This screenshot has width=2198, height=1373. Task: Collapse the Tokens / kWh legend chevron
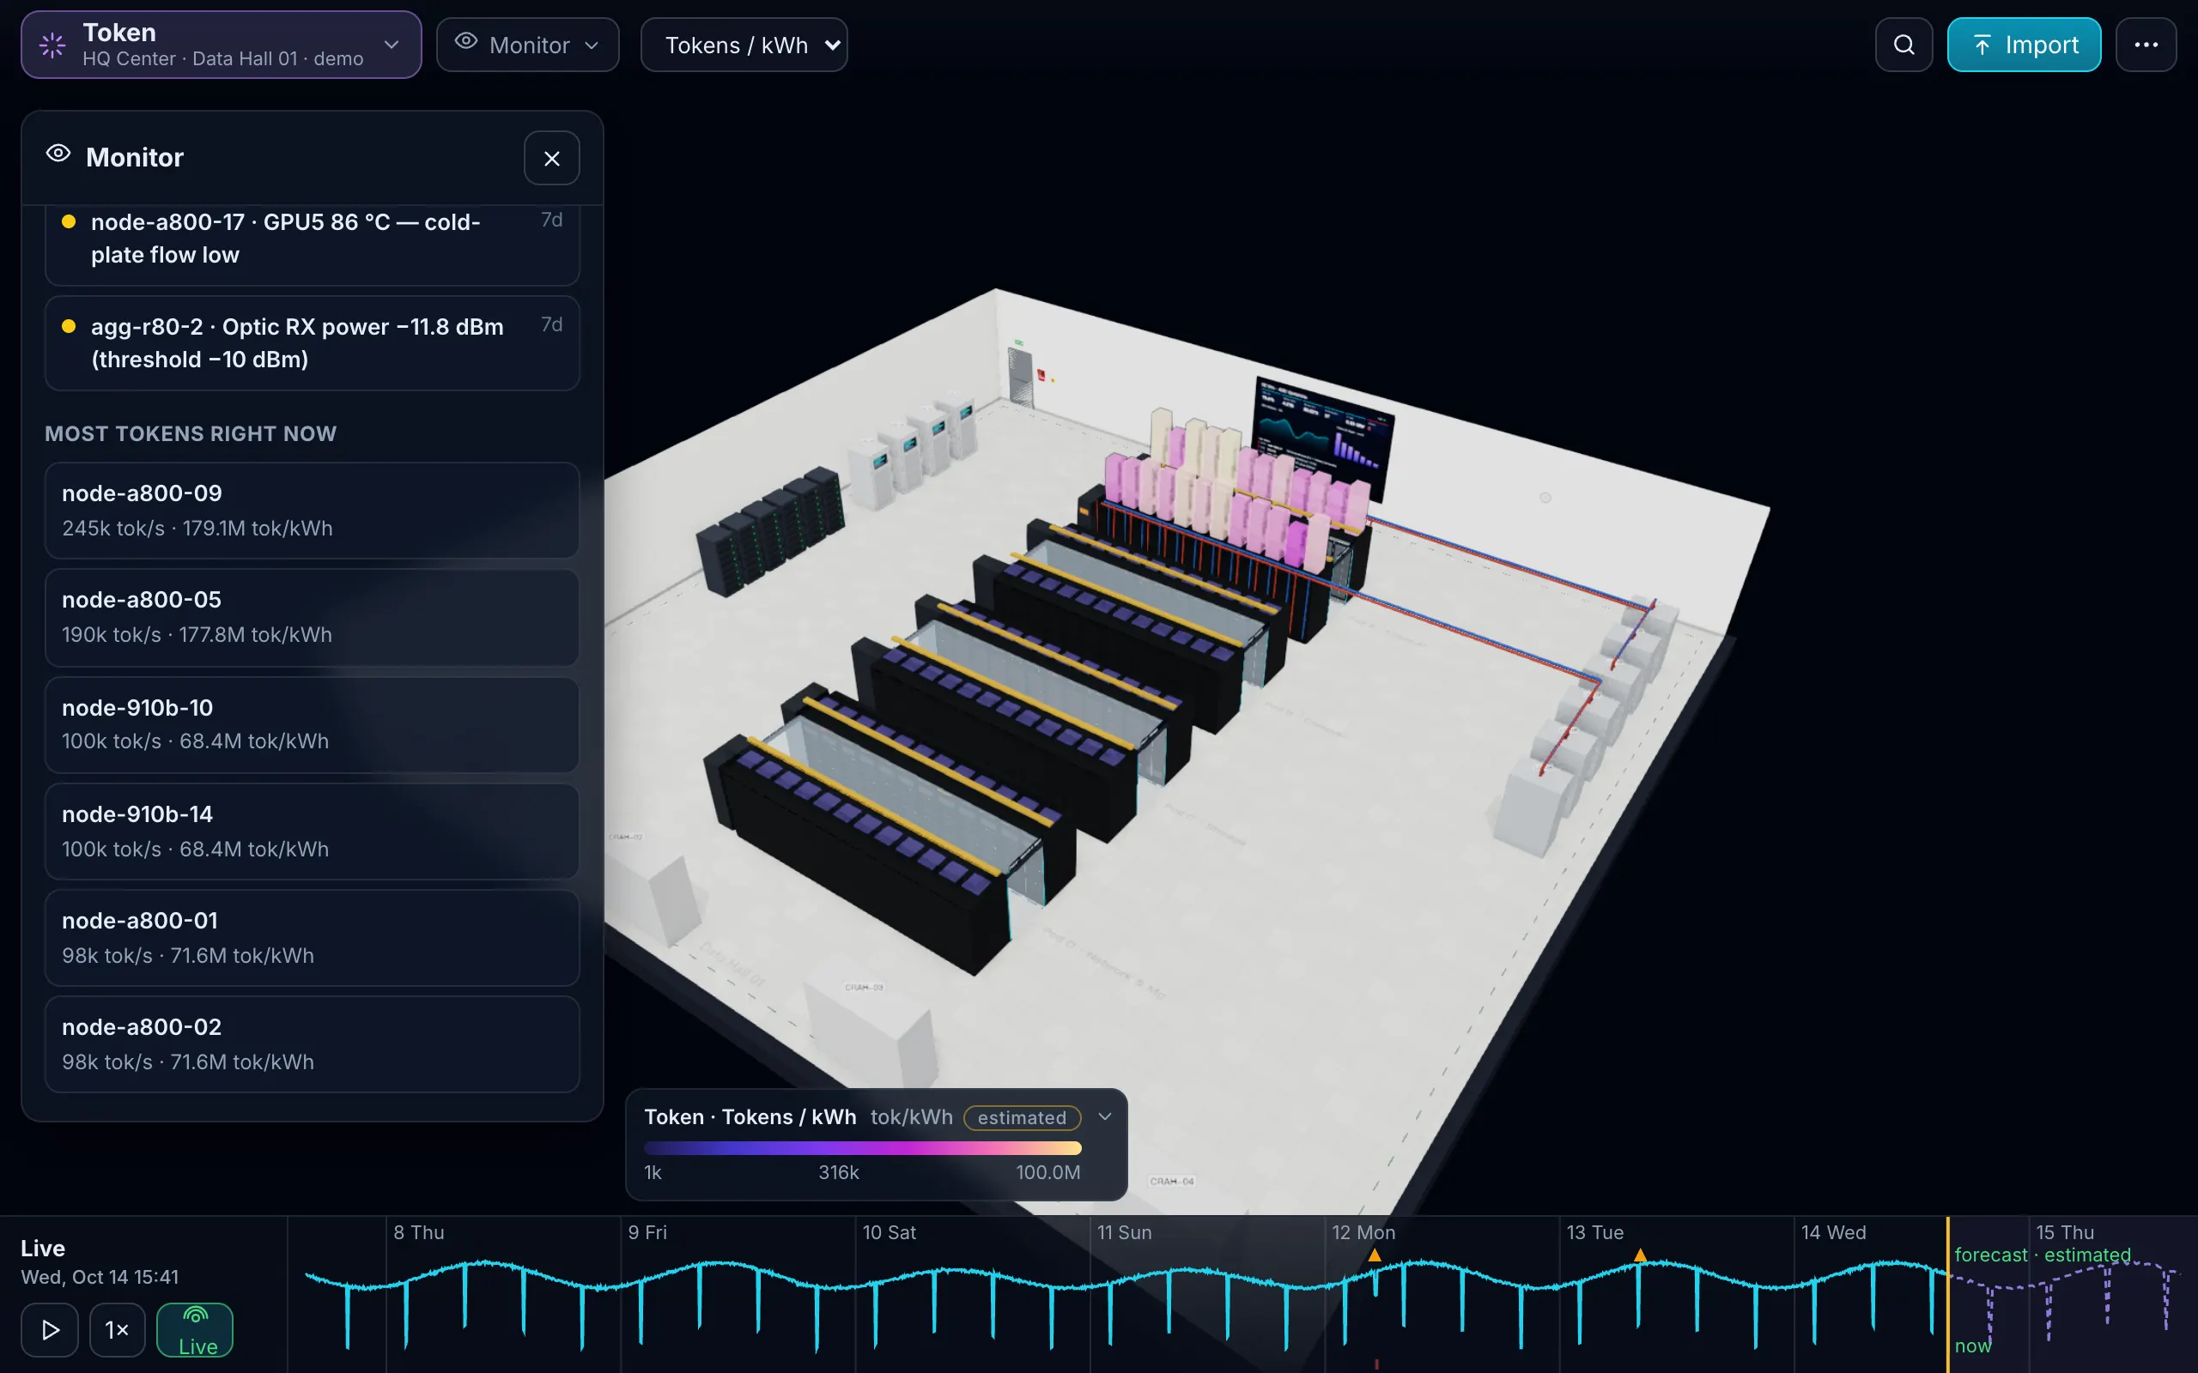coord(1104,1117)
